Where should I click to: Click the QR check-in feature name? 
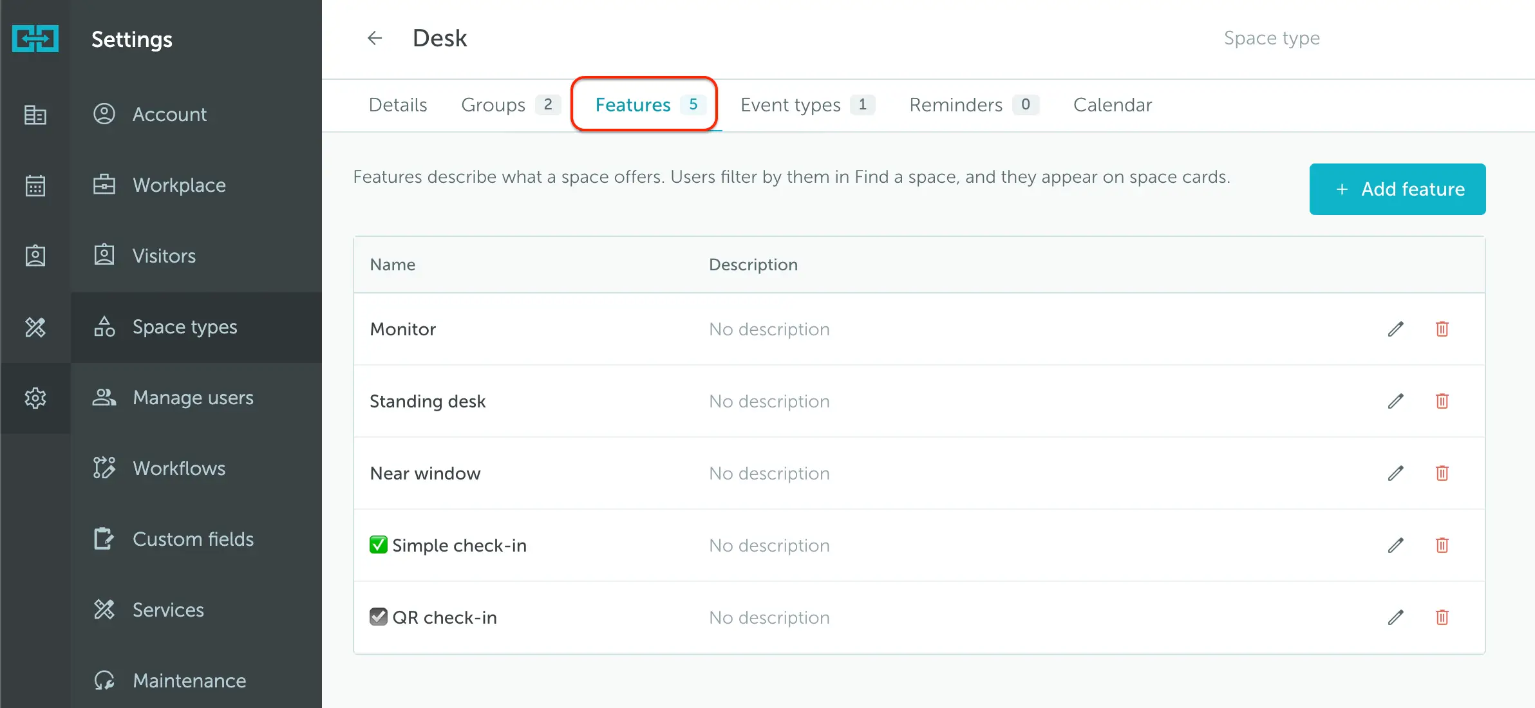tap(433, 617)
